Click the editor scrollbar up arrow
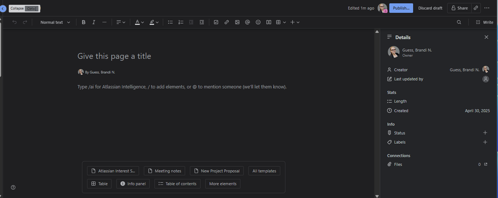498x198 pixels. [377, 31]
